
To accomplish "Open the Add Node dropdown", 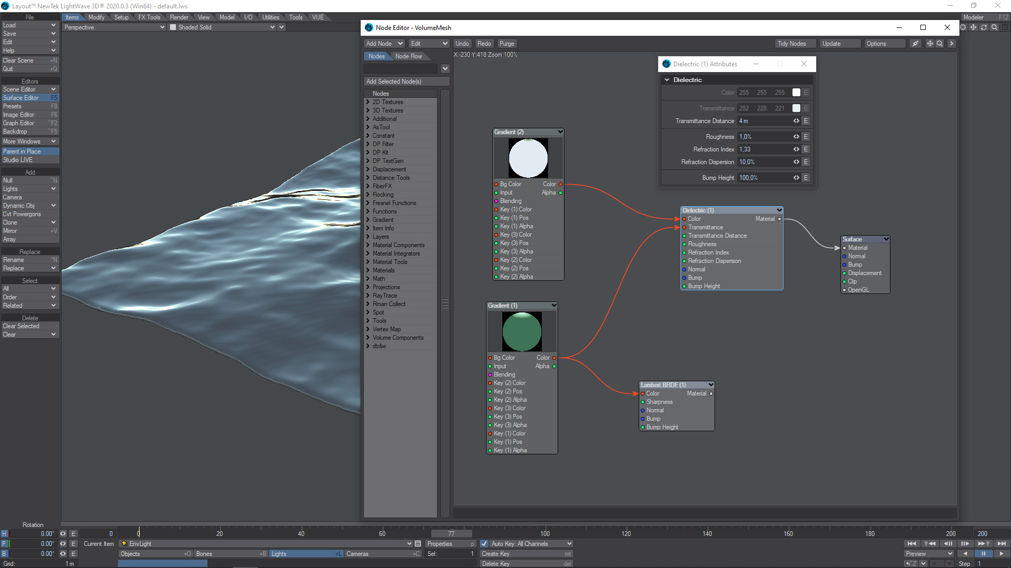I will coord(384,44).
